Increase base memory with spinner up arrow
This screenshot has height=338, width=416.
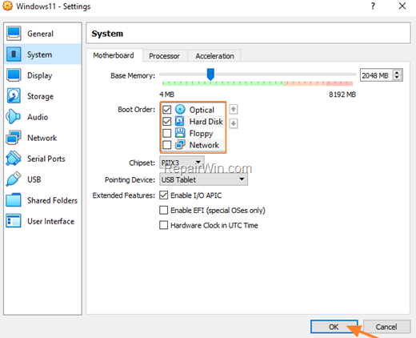click(x=397, y=72)
